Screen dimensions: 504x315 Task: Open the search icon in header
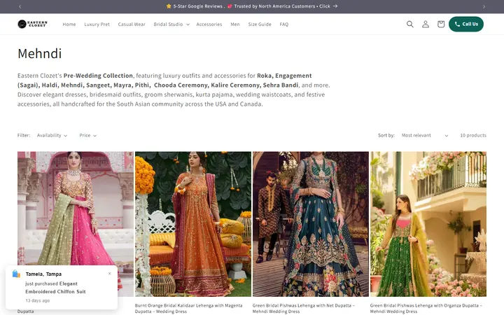[409, 24]
